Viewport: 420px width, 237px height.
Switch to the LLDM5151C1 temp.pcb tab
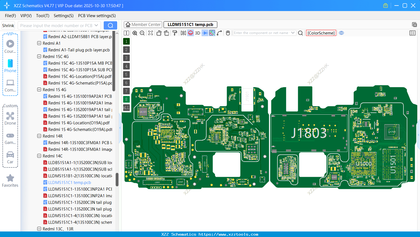coord(190,25)
